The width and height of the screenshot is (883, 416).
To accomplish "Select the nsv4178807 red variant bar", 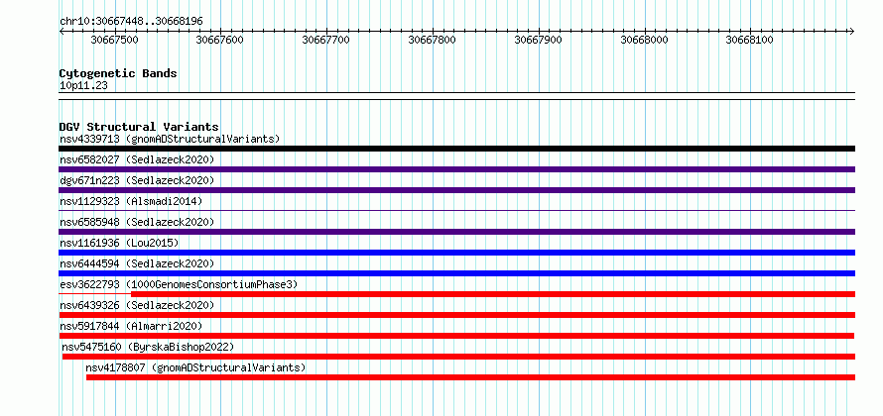I will (471, 377).
